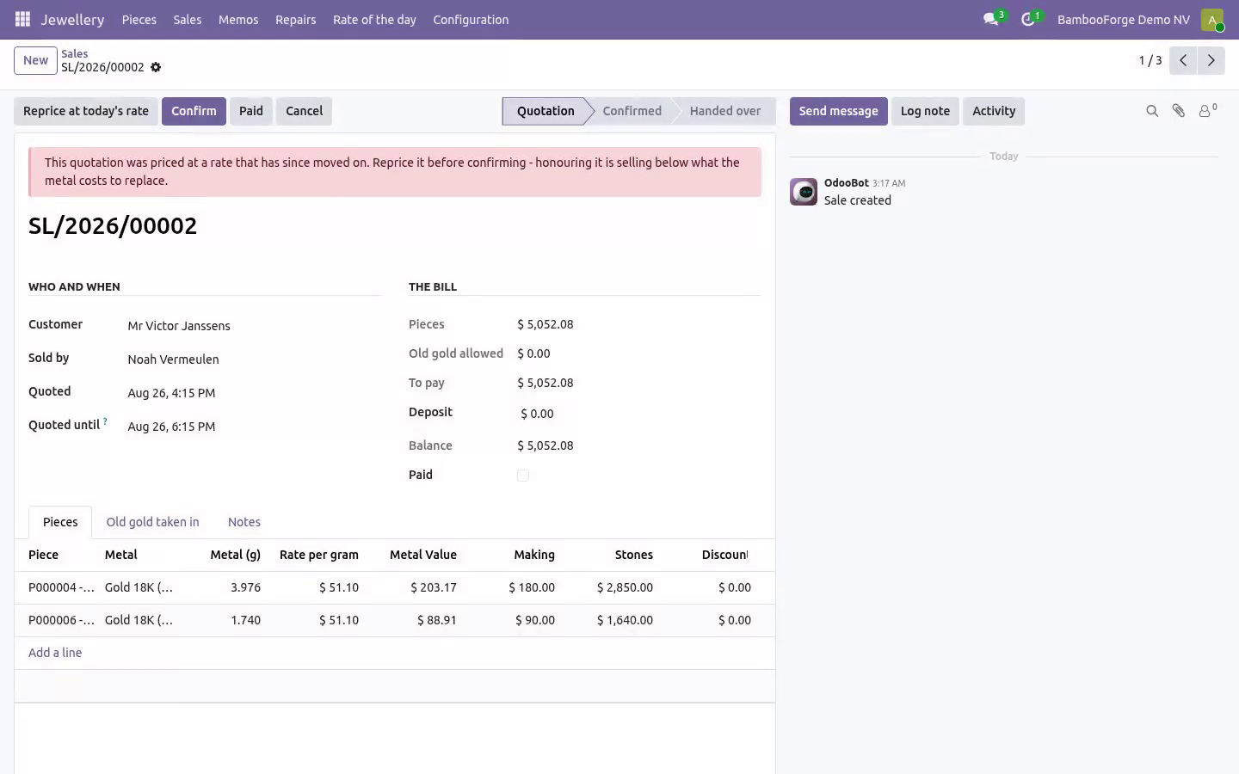Click Add a line link

(55, 653)
